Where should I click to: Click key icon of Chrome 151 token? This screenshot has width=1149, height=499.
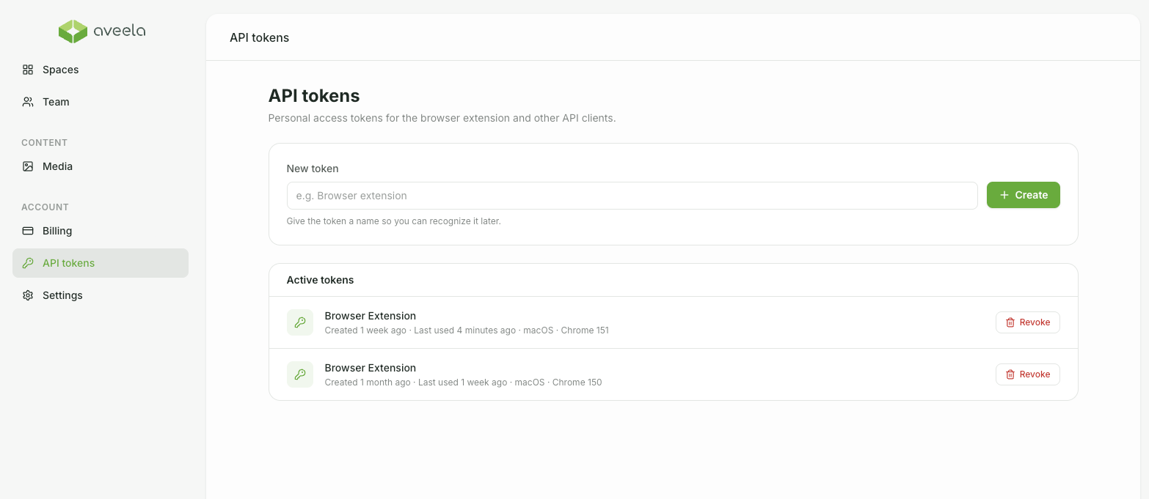(300, 322)
